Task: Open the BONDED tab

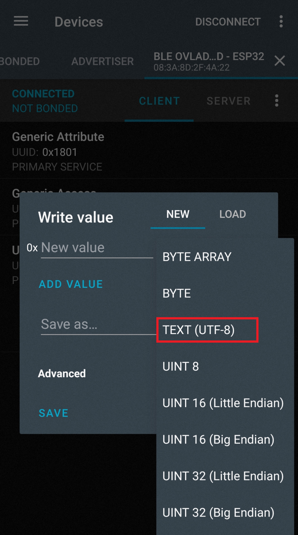Action: (19, 61)
